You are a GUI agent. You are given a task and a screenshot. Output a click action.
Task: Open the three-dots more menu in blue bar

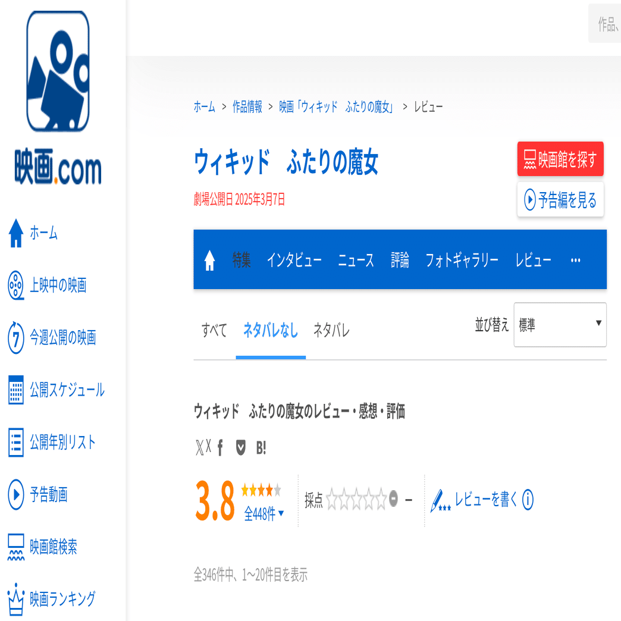(575, 260)
